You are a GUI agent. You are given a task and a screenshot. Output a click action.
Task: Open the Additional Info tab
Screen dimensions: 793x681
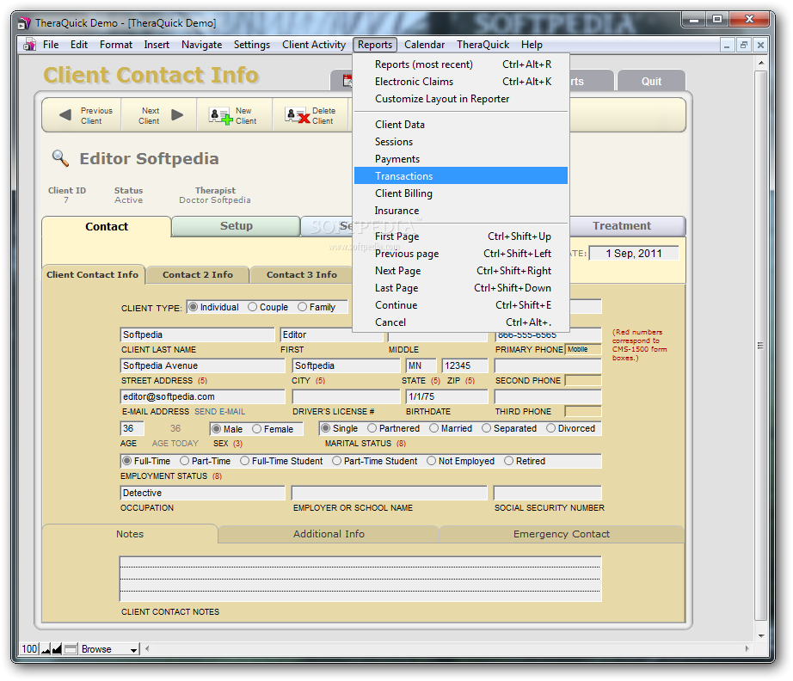pyautogui.click(x=329, y=534)
